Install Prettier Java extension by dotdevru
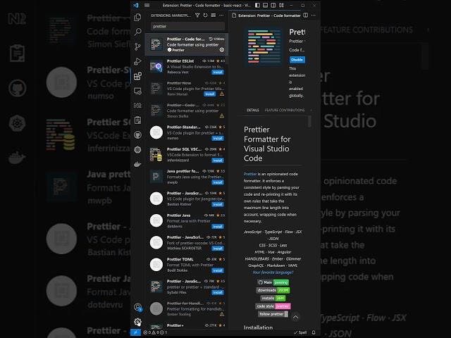The image size is (451, 338). coord(218,227)
